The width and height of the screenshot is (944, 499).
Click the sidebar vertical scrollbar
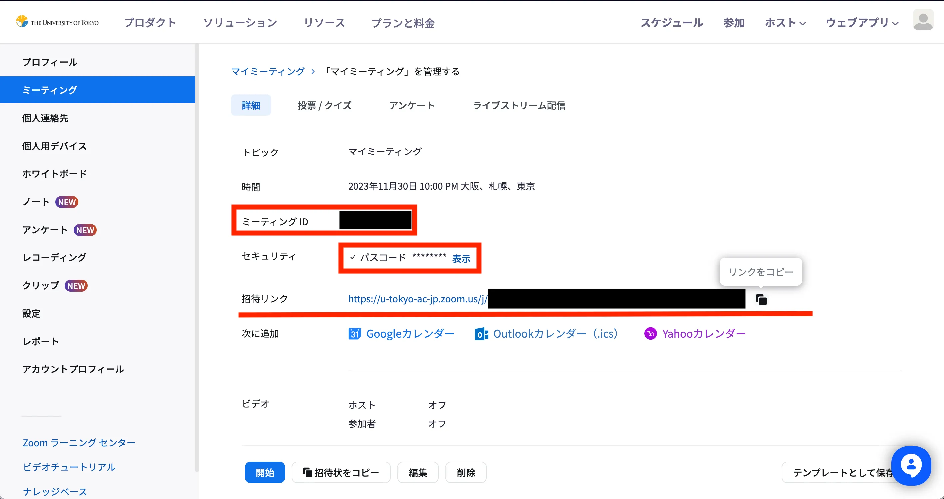(x=197, y=256)
